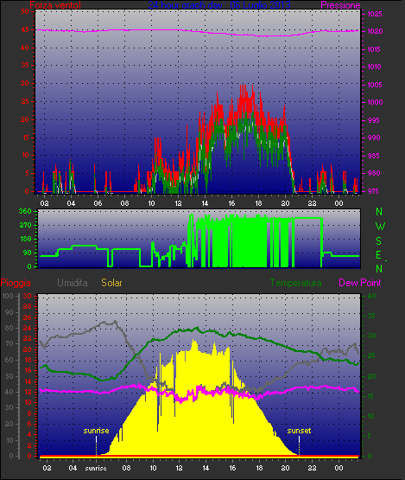
Task: Click the 360 degree axis value
Action: 25,211
